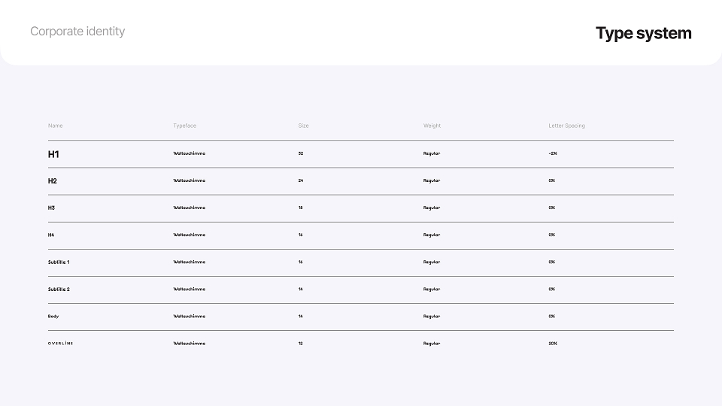Select the H1 style name
This screenshot has height=406, width=722.
pyautogui.click(x=53, y=154)
